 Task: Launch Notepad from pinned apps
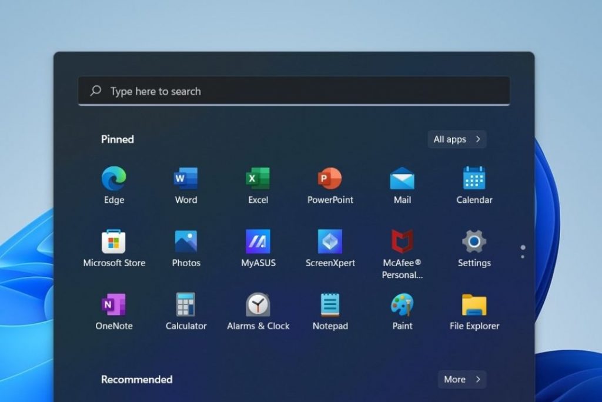point(330,304)
